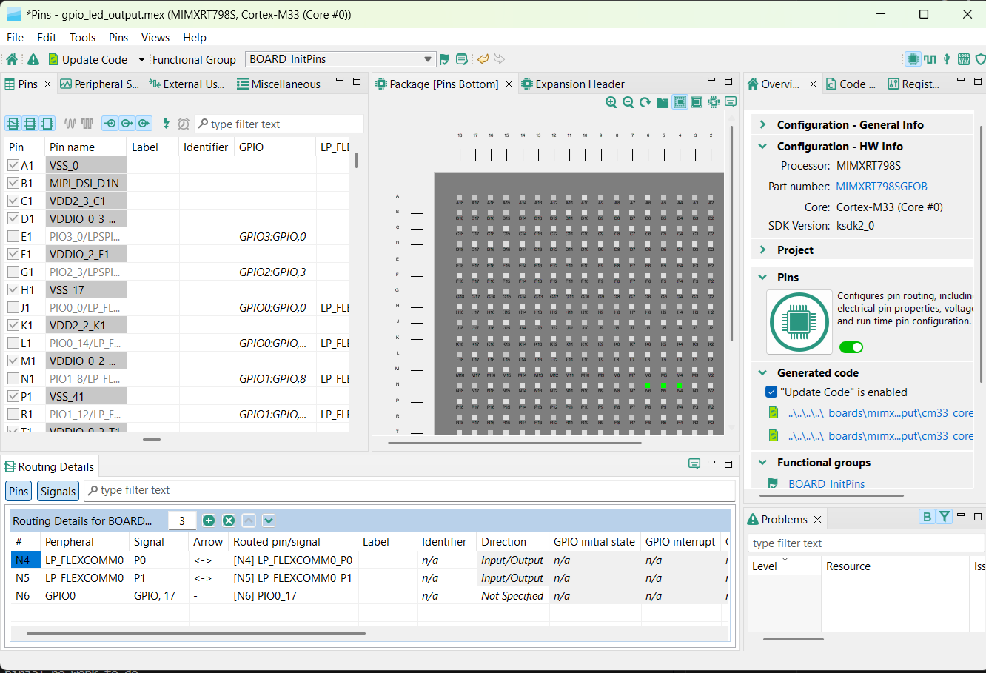Expand the Configuration - General Info section
Screen dimensions: 986x673
[x=762, y=125]
